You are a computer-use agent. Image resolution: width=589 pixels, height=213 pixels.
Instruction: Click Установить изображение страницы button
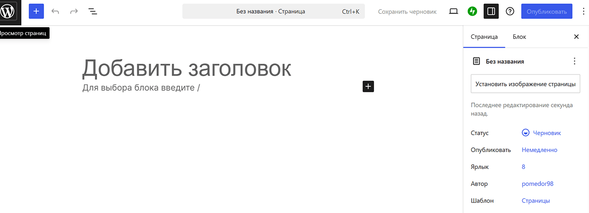526,83
